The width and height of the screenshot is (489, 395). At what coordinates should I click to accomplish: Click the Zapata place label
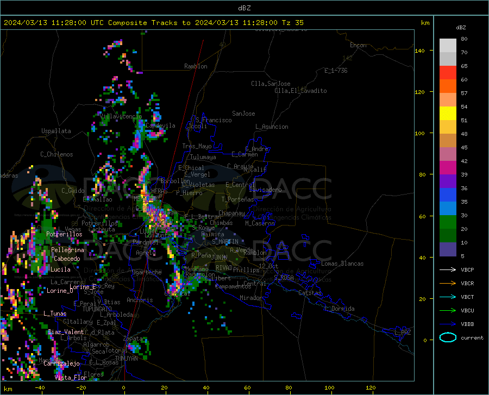(133, 338)
